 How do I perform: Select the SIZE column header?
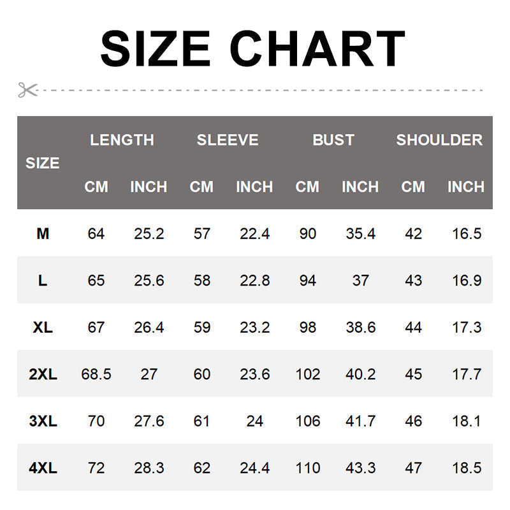coord(43,163)
